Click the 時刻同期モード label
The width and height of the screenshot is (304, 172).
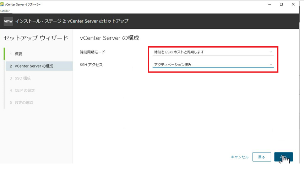(x=92, y=52)
